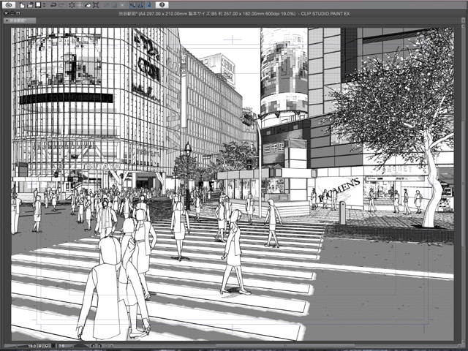Click the 19.0 zoom percentage field
The image size is (468, 351).
[32, 346]
